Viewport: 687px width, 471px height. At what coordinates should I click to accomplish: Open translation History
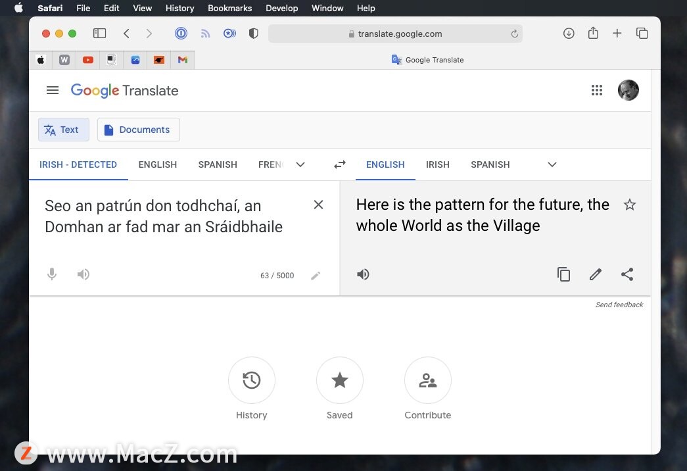coord(252,380)
